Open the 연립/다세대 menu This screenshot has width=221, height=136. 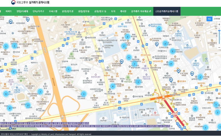(x=22, y=11)
